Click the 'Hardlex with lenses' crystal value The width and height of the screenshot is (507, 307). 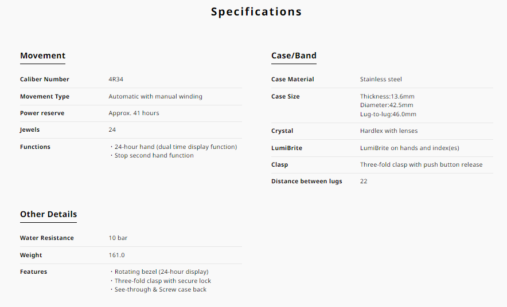point(389,131)
